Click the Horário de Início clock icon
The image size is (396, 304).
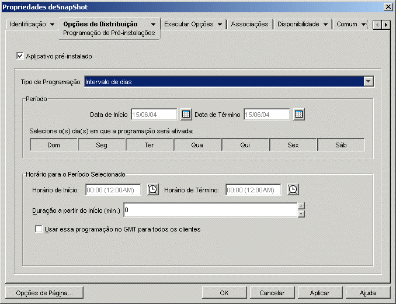[x=152, y=189]
